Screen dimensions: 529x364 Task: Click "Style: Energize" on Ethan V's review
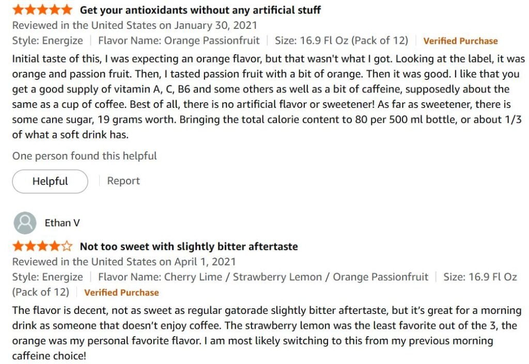[48, 277]
